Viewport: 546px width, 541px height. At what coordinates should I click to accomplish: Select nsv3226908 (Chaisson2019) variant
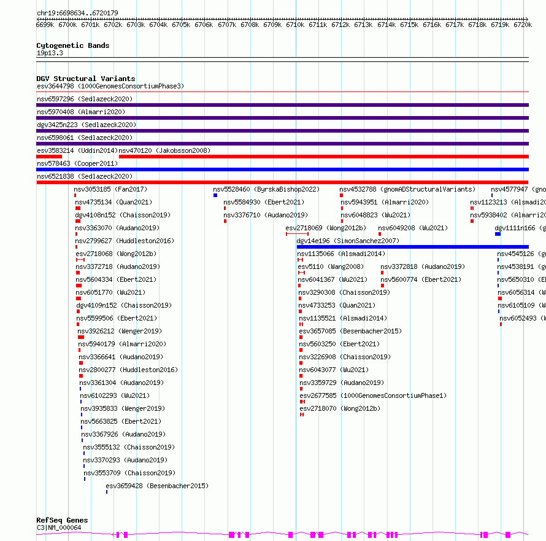coord(345,357)
